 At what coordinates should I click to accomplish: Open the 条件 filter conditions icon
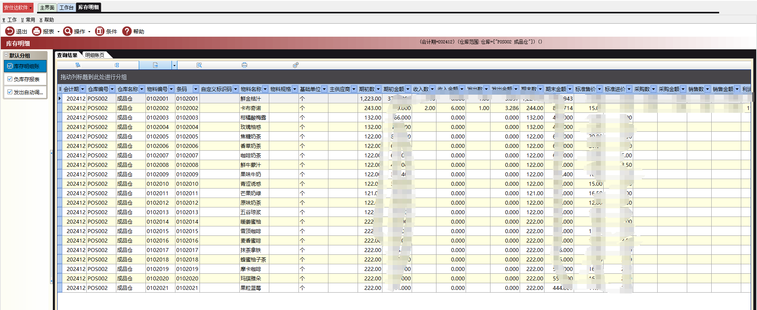point(100,31)
